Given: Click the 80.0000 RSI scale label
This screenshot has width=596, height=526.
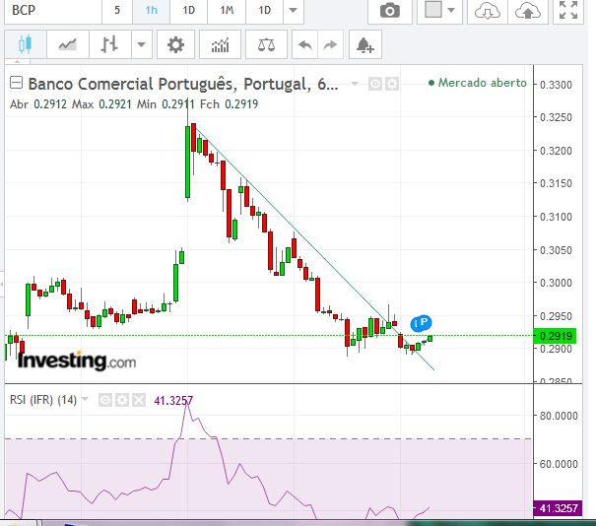Looking at the screenshot, I should tap(559, 416).
